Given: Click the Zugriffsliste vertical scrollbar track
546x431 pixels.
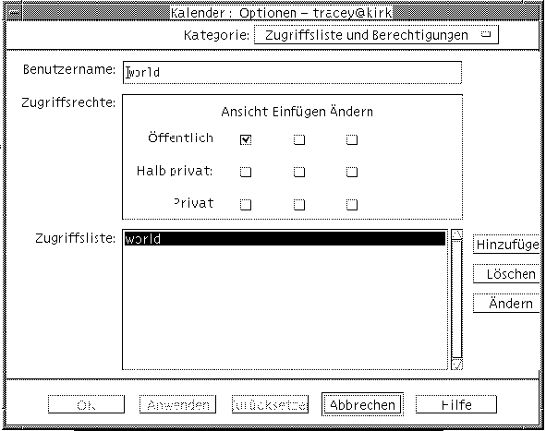Looking at the screenshot, I should pos(457,299).
